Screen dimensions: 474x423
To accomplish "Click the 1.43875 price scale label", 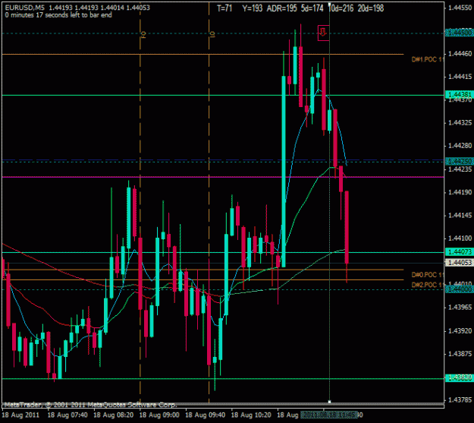I will tap(460, 354).
